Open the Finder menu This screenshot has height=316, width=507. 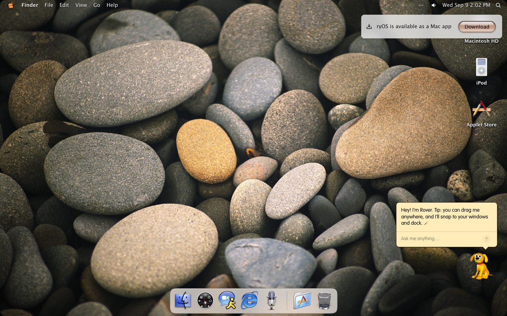(x=30, y=5)
